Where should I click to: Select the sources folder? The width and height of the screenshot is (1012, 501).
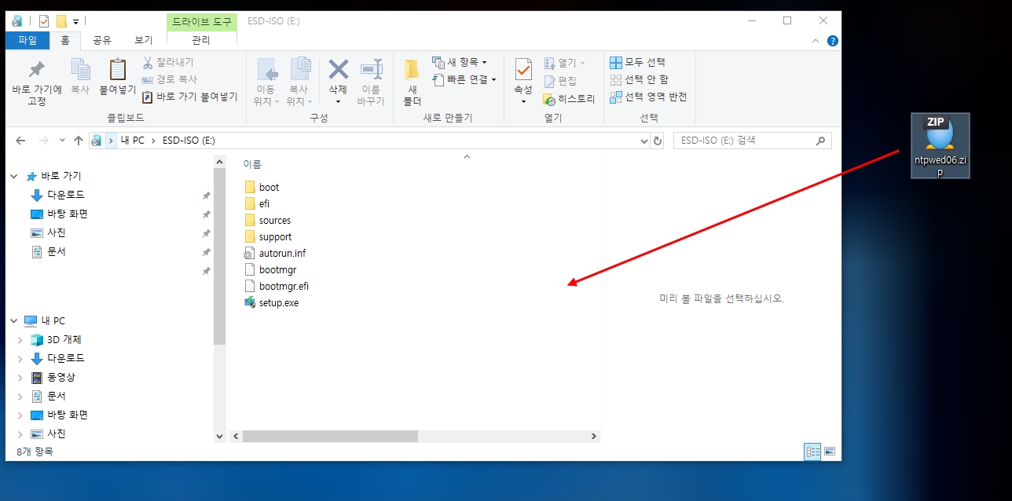pyautogui.click(x=267, y=220)
